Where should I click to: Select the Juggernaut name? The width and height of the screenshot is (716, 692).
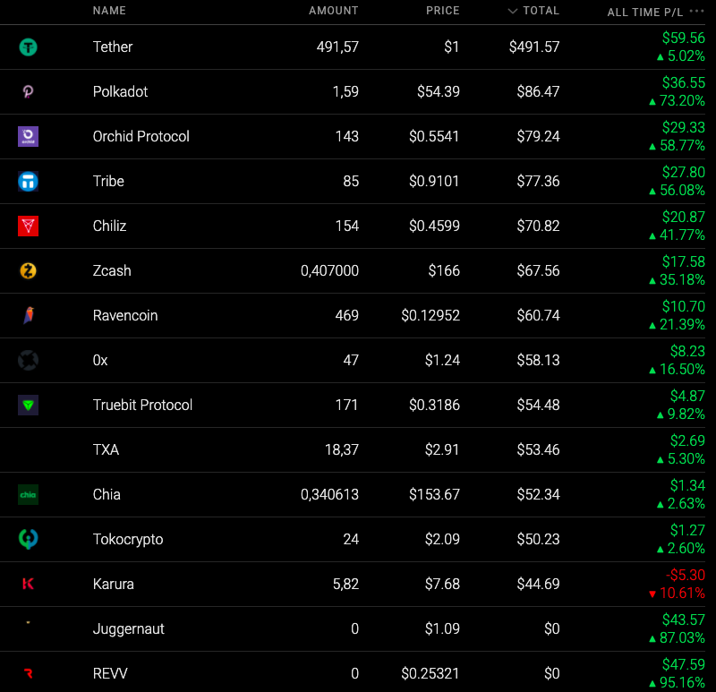128,629
